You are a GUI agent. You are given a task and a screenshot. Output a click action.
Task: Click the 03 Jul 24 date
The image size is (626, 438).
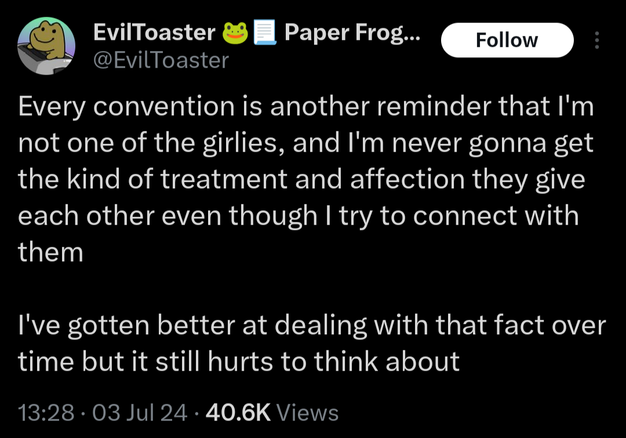140,413
